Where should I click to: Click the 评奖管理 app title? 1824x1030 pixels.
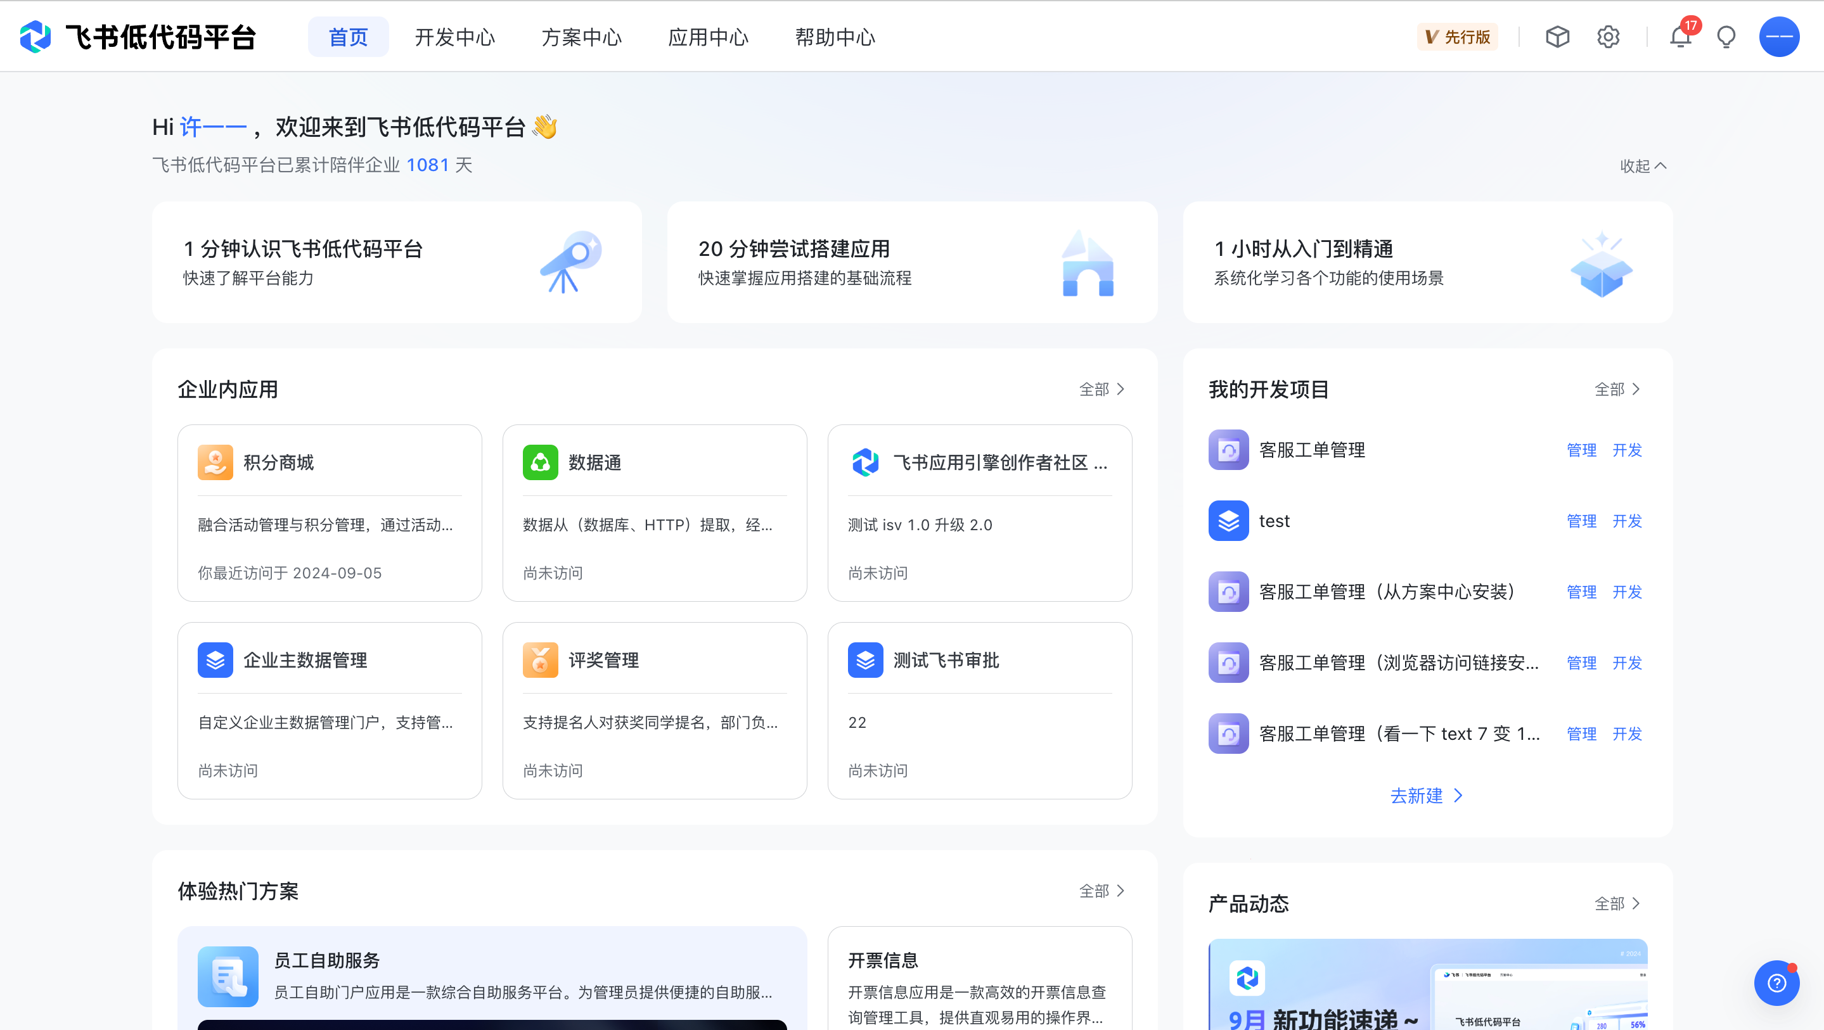pos(603,660)
